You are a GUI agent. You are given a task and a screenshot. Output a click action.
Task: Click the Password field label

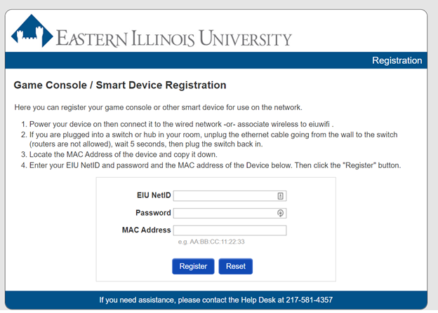[153, 212]
